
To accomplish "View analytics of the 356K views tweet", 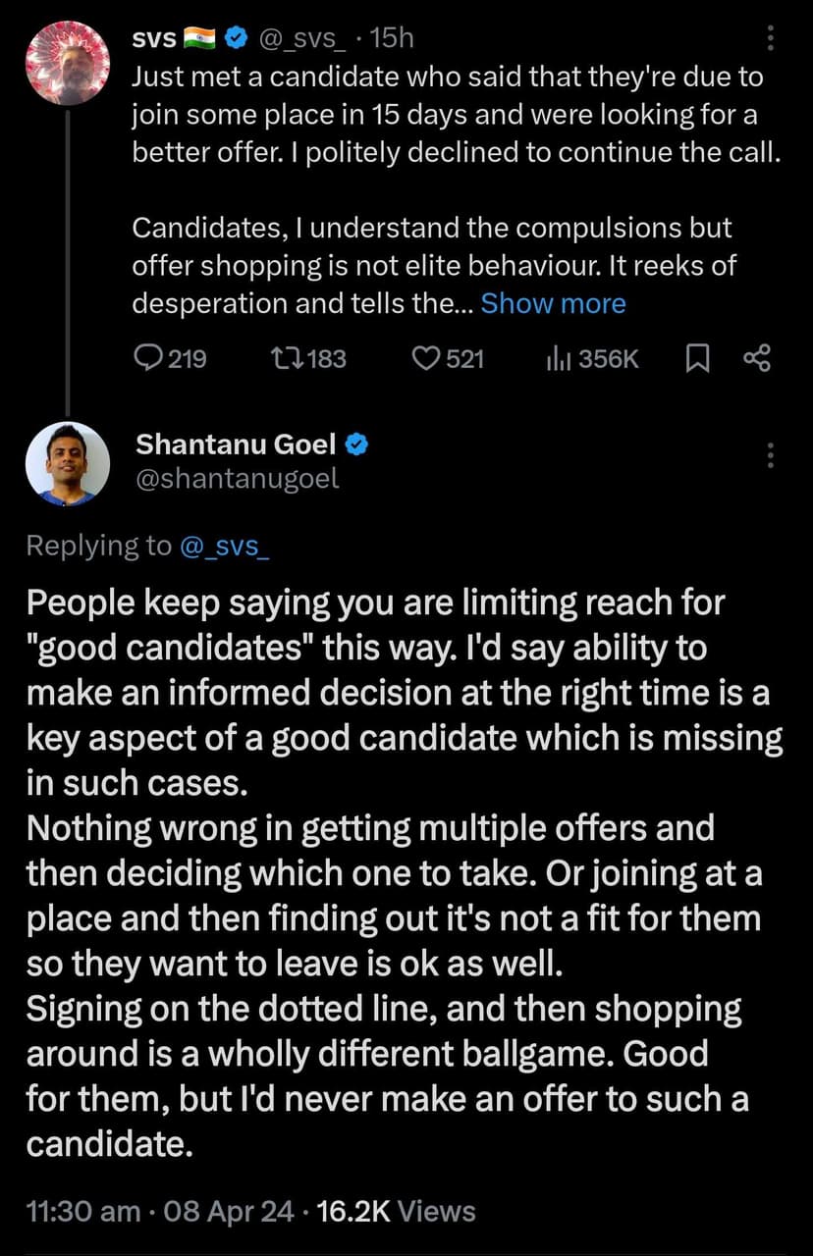I will tap(558, 359).
